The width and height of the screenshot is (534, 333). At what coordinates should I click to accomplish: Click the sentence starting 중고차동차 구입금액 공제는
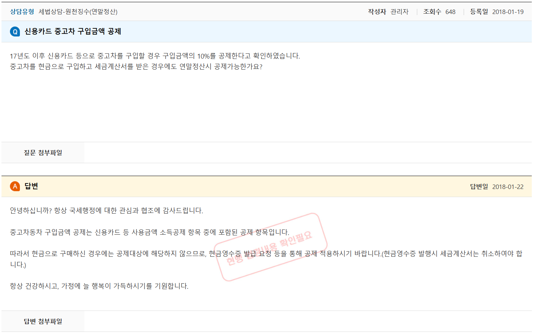(150, 232)
